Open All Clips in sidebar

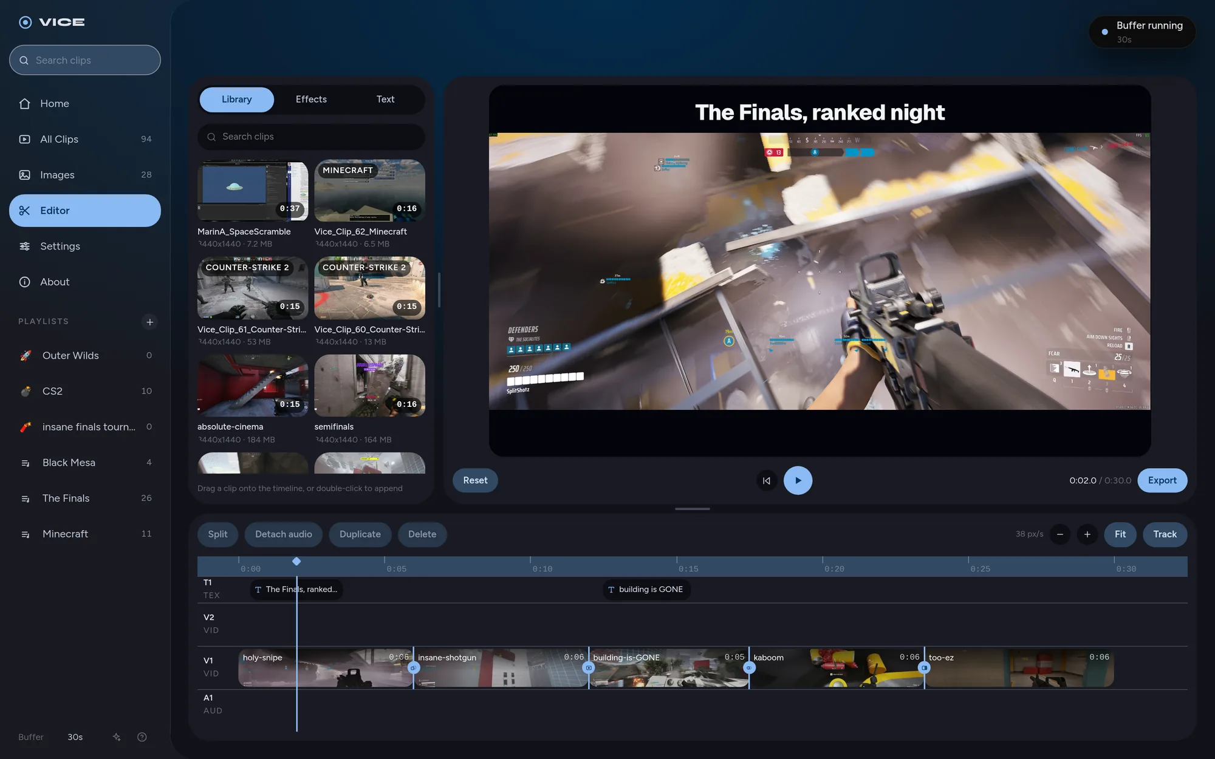point(85,139)
